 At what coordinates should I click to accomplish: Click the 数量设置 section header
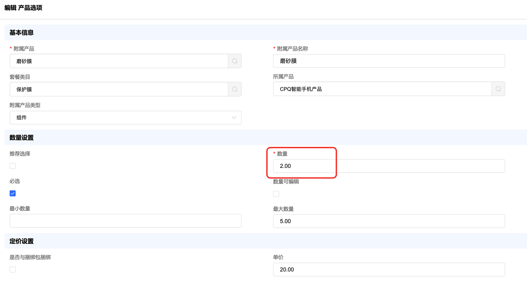(22, 138)
